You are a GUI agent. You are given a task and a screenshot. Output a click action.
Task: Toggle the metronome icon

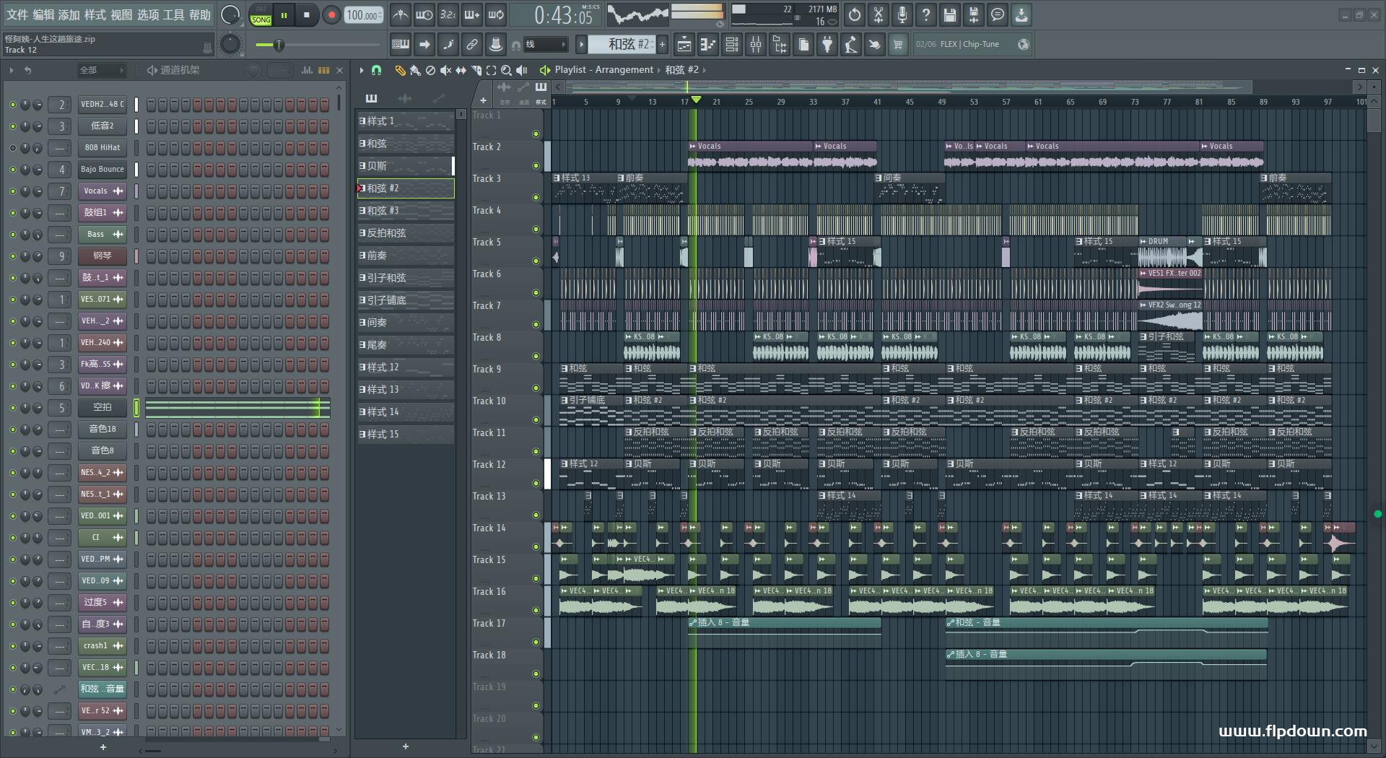400,14
